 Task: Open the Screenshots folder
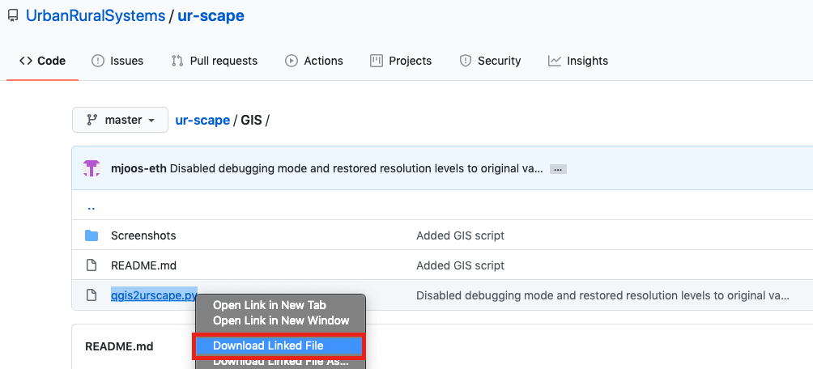point(143,235)
